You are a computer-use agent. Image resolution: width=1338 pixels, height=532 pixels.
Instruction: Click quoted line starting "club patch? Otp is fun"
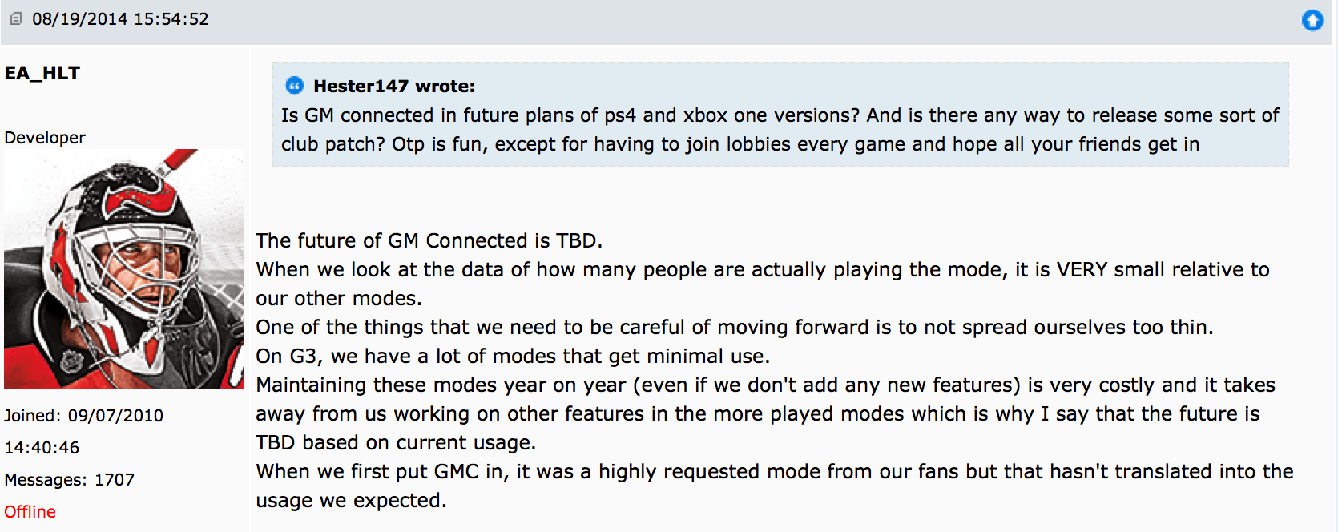tap(740, 144)
